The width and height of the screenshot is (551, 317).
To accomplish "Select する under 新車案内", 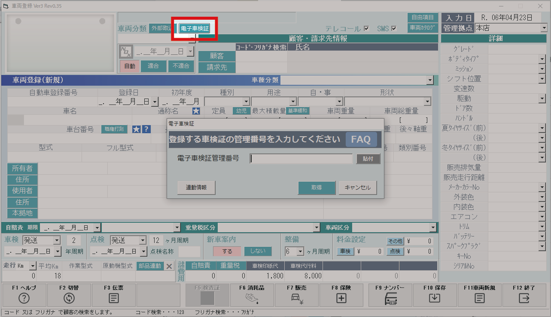I will [x=227, y=251].
